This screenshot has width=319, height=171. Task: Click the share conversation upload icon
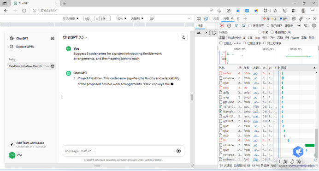point(184,37)
